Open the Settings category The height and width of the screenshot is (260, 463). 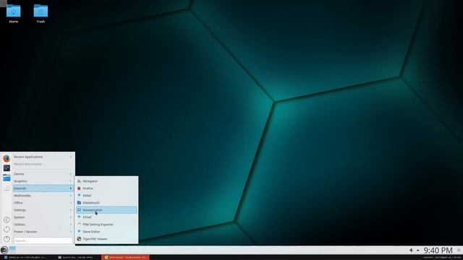point(43,210)
